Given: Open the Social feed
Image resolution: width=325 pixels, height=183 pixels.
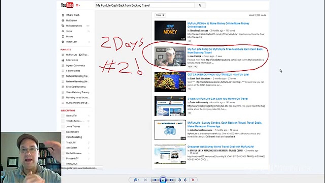Looking at the screenshot, I should coord(69,31).
